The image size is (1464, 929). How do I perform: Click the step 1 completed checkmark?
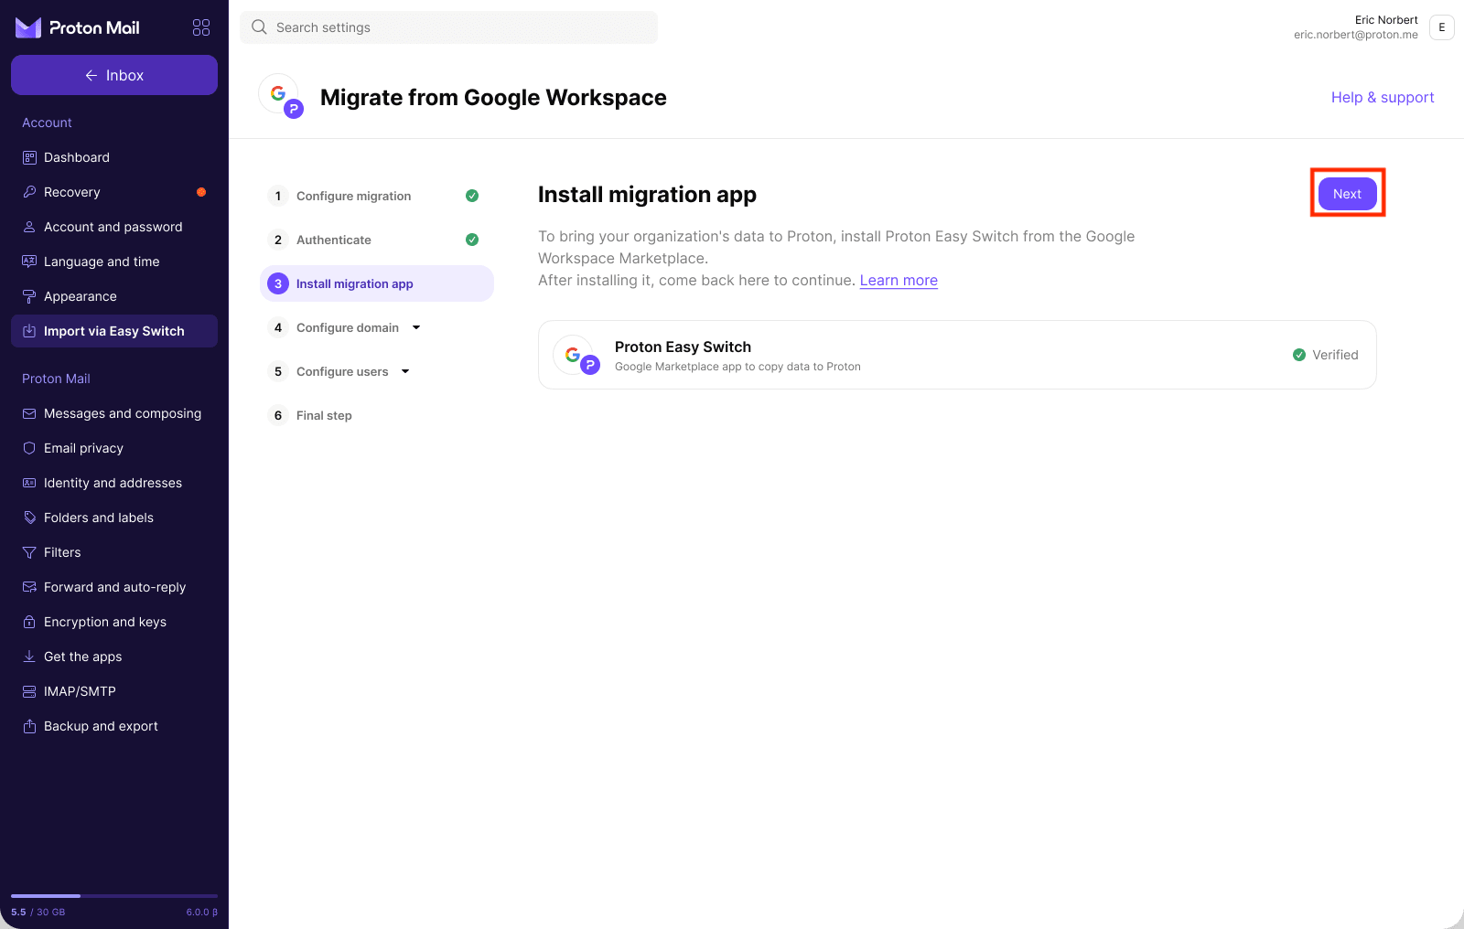pyautogui.click(x=472, y=196)
